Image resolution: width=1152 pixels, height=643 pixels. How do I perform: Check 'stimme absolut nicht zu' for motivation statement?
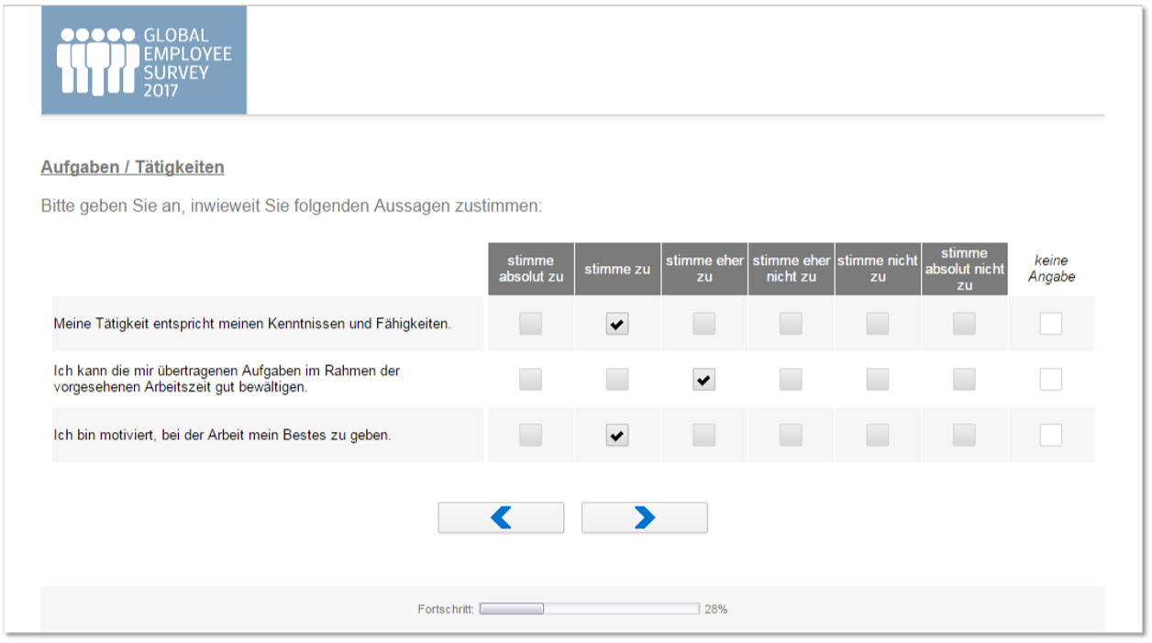tap(964, 436)
